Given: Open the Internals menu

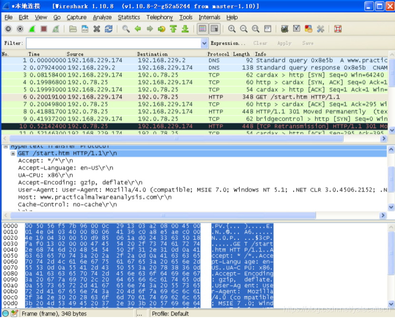Looking at the screenshot, I should click(209, 17).
